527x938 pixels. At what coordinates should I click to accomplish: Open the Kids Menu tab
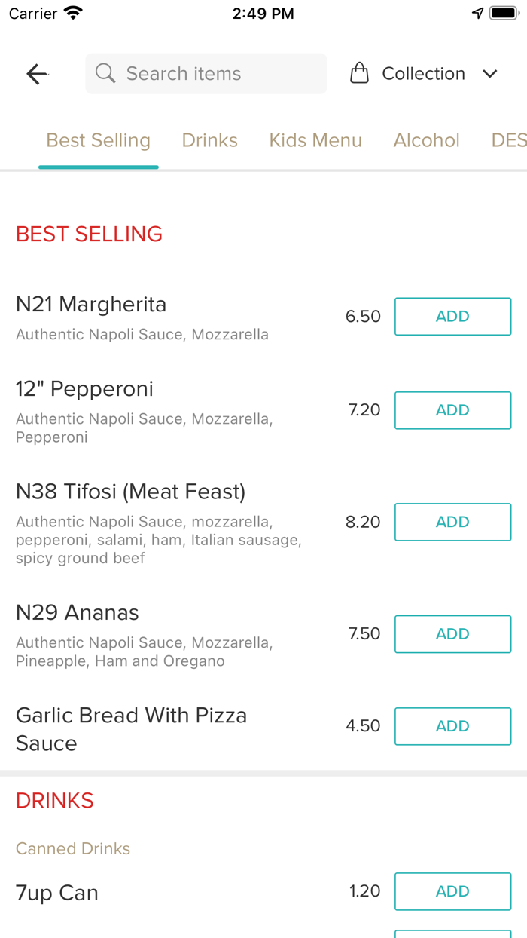315,140
